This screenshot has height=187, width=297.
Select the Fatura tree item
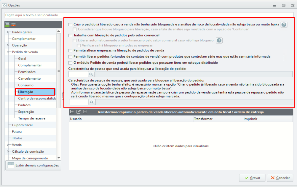[17, 132]
